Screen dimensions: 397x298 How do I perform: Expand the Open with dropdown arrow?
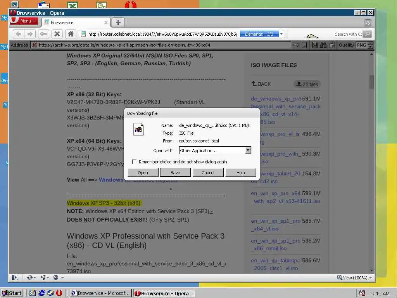point(248,150)
